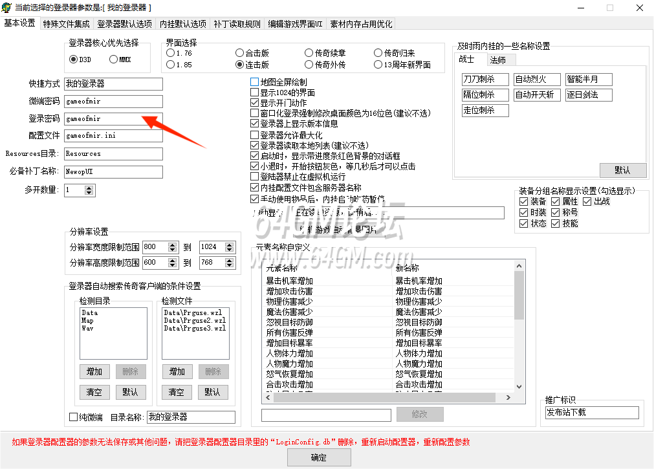Click the 目录名称 input field

pos(191,417)
